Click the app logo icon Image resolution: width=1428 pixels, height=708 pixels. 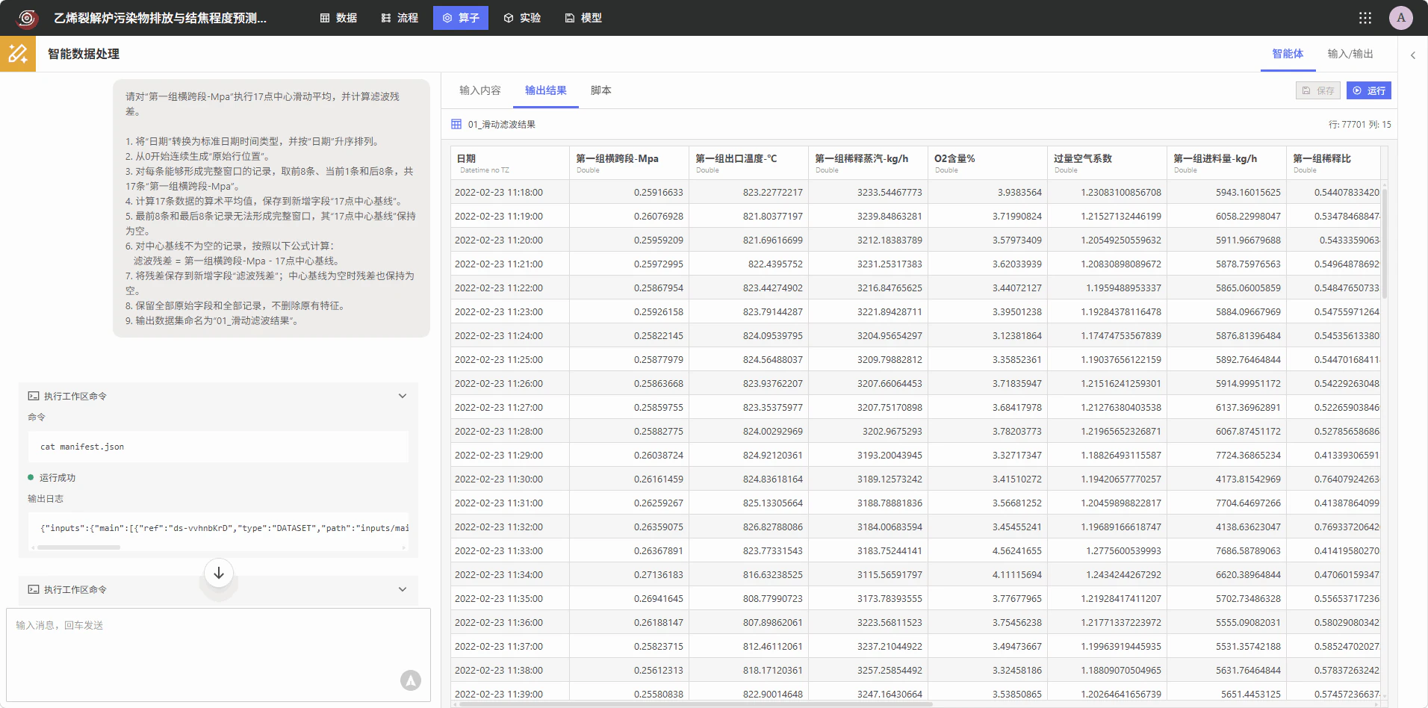[27, 18]
